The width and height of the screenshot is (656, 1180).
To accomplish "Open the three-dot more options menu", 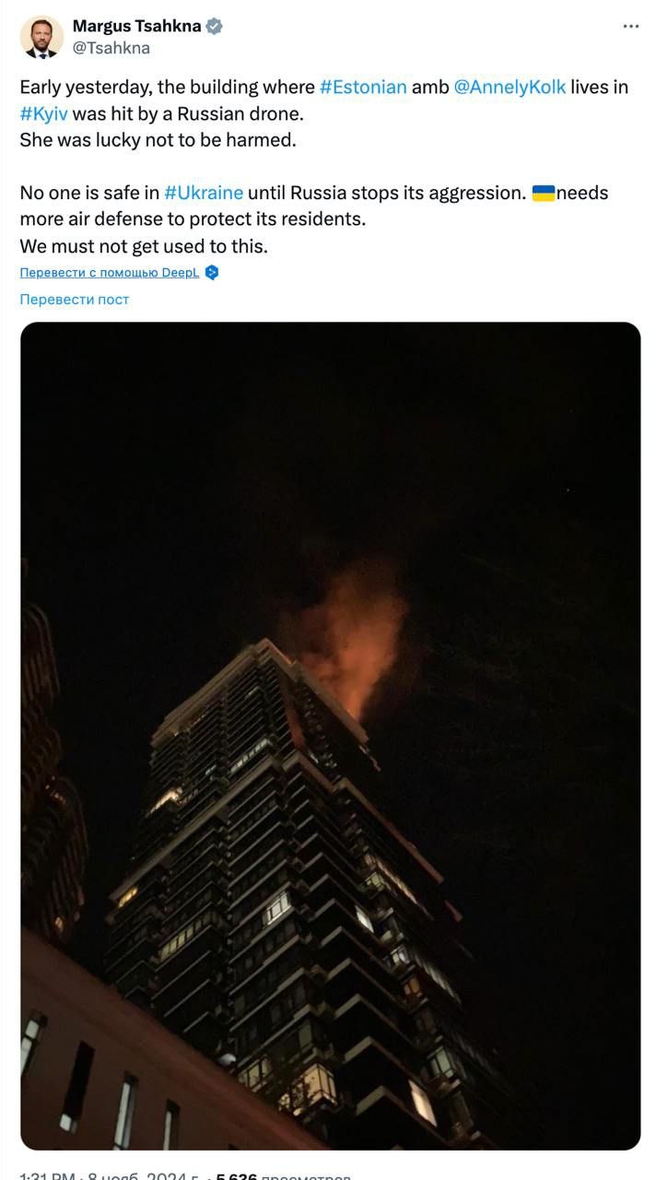I will (x=631, y=26).
